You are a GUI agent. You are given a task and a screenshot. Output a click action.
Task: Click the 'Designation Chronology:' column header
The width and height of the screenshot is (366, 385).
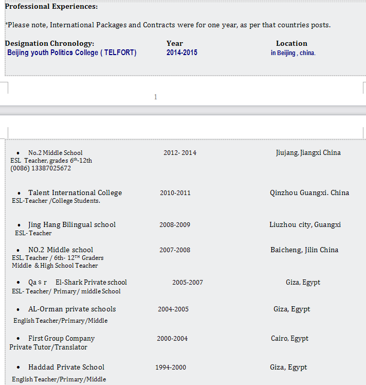(49, 44)
